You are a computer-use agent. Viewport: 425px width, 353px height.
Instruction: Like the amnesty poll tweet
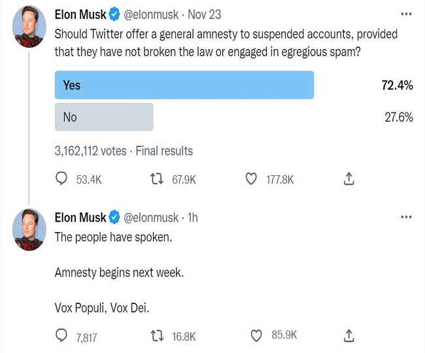[251, 179]
